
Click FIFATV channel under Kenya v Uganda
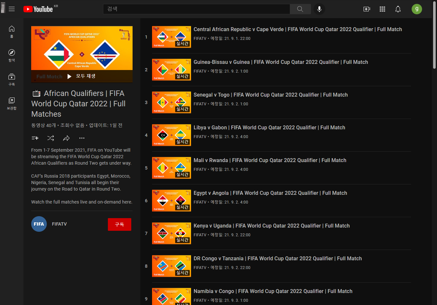[x=200, y=235]
